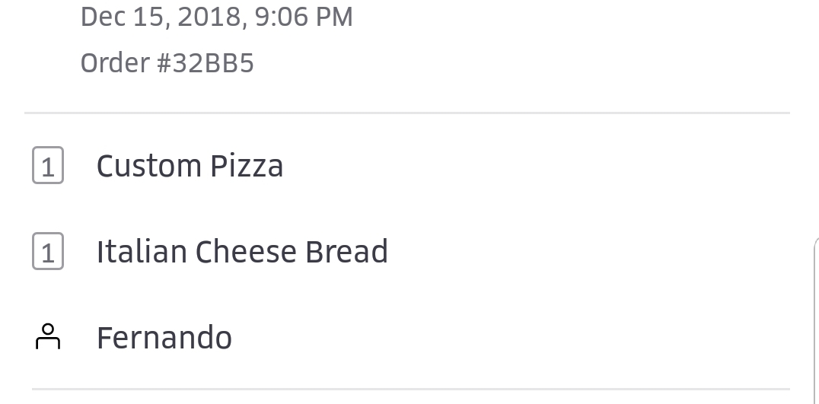Click the order number #32BB5
Screen dimensions: 819x404
click(206, 63)
